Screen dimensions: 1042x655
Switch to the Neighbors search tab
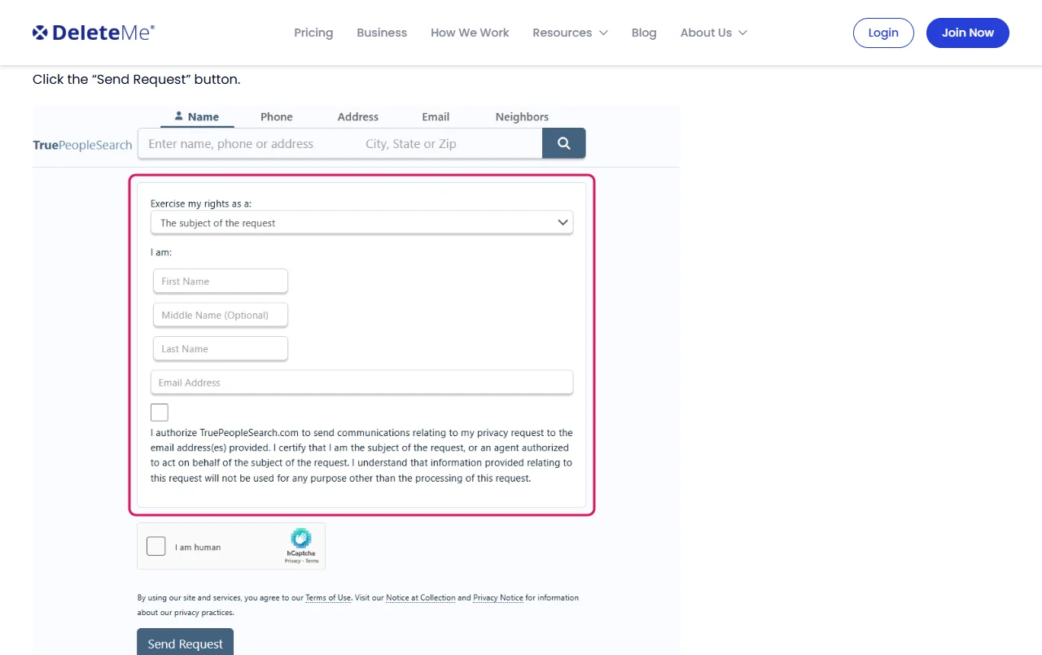click(x=522, y=116)
